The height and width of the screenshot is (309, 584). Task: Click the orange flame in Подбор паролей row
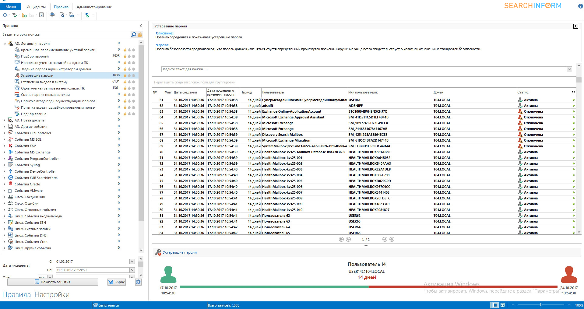[125, 56]
